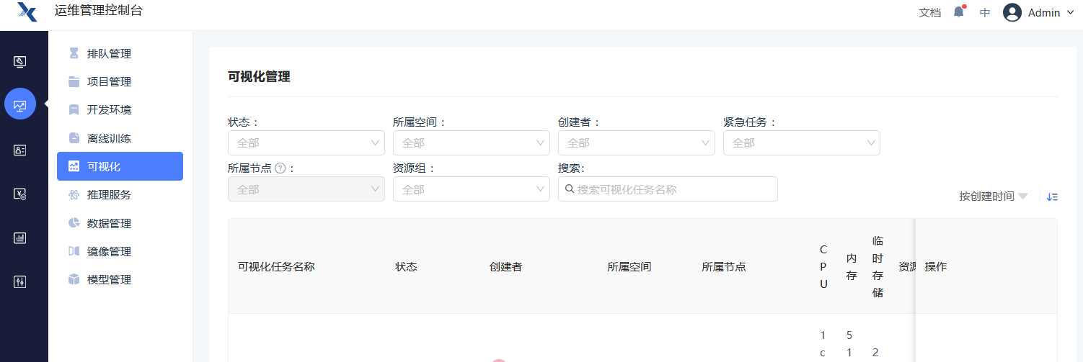Click the 可视化管理 page title

tap(259, 76)
